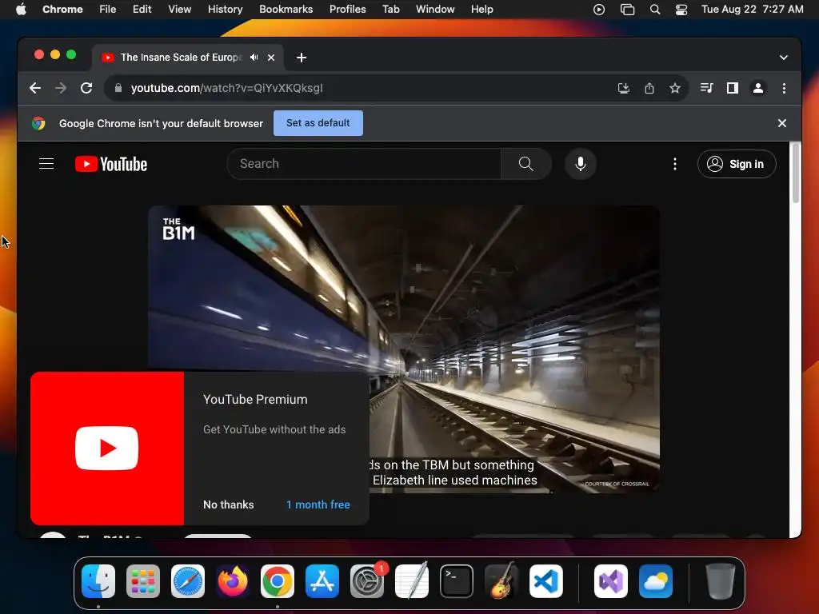Screen dimensions: 819x614
Task: Open App Store from the Dock
Action: pyautogui.click(x=322, y=581)
